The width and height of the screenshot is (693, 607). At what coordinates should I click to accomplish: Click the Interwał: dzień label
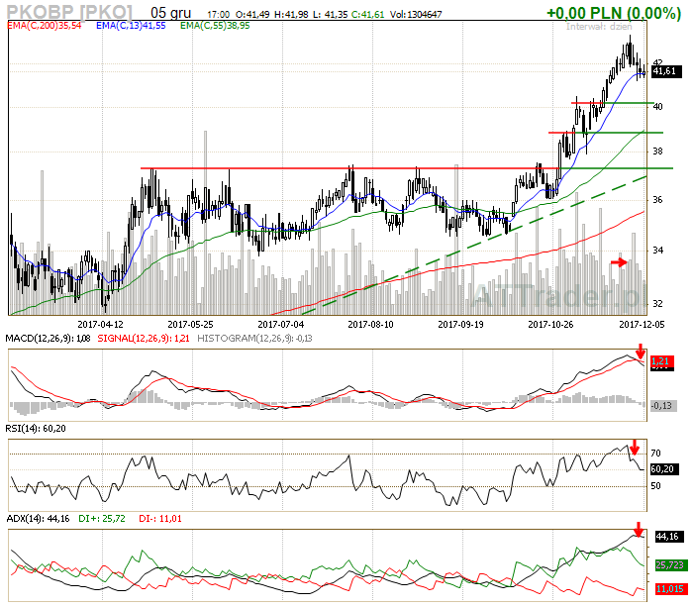(599, 27)
